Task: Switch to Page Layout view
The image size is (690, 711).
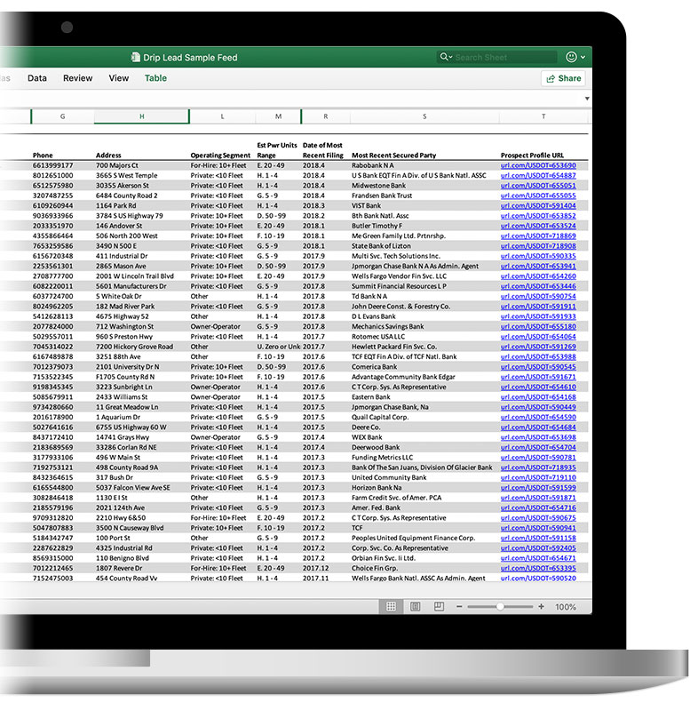Action: point(415,607)
